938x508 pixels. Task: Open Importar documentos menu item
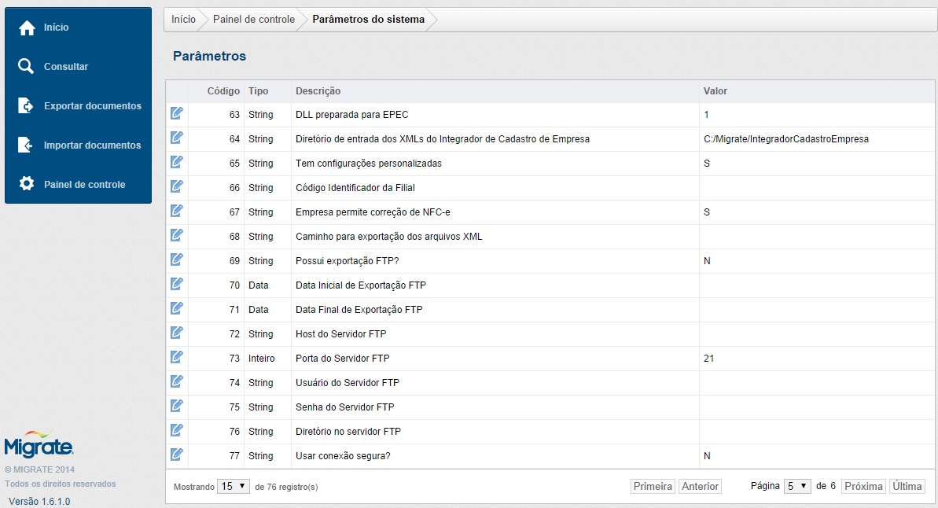point(93,145)
